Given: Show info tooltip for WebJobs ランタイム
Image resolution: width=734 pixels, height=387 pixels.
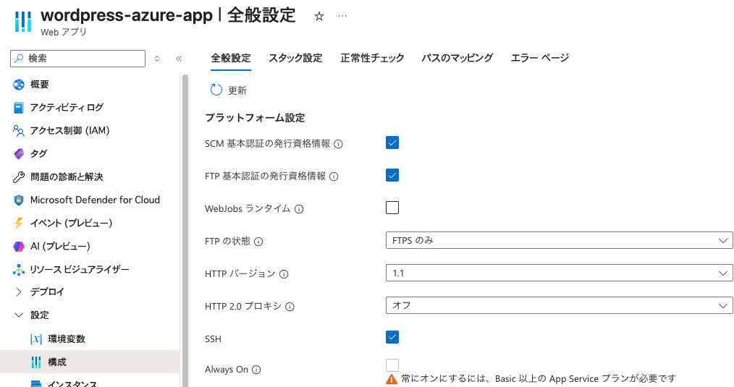Looking at the screenshot, I should [299, 209].
